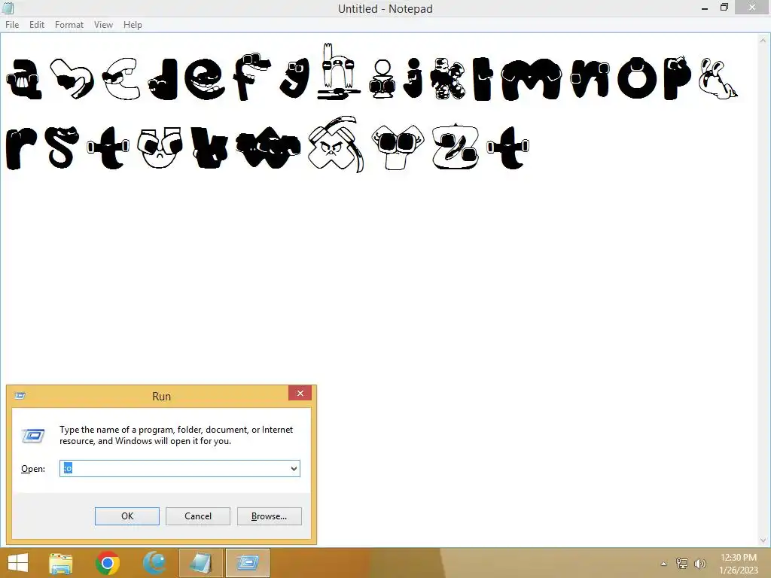
Task: Click the angry 'x' character glyph
Action: pos(337,144)
